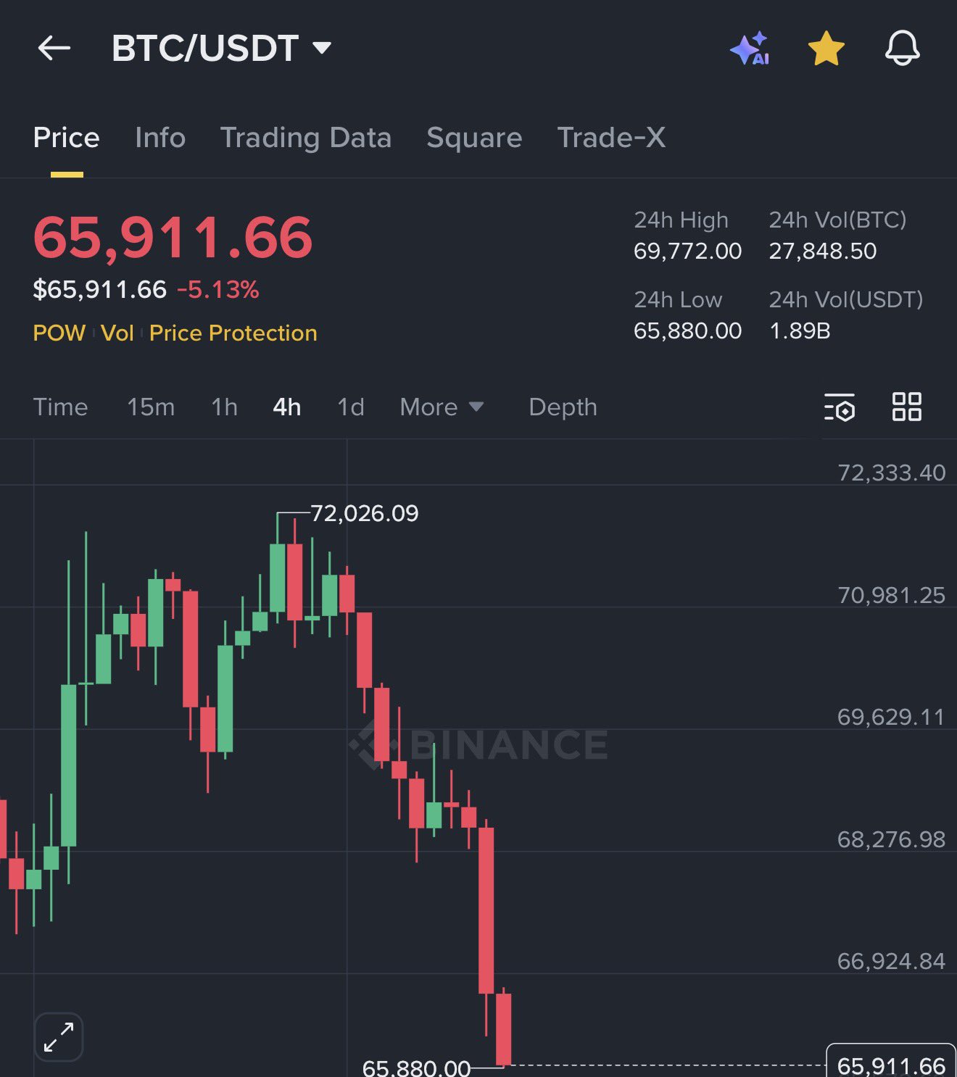The height and width of the screenshot is (1077, 957).
Task: Expand the More timeframes dropdown
Action: click(441, 407)
